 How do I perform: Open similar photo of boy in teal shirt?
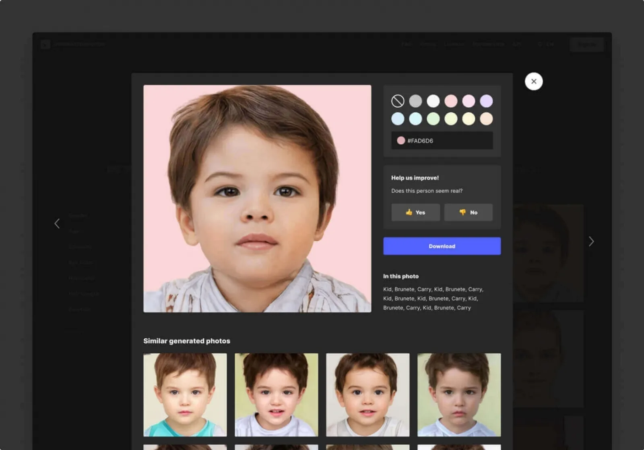[185, 395]
